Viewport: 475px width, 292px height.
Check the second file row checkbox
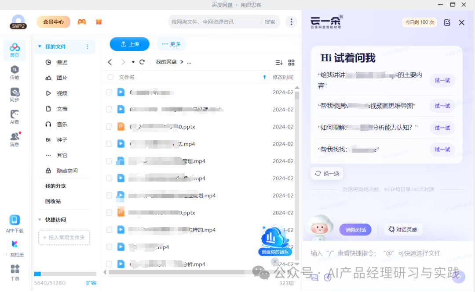pyautogui.click(x=109, y=109)
